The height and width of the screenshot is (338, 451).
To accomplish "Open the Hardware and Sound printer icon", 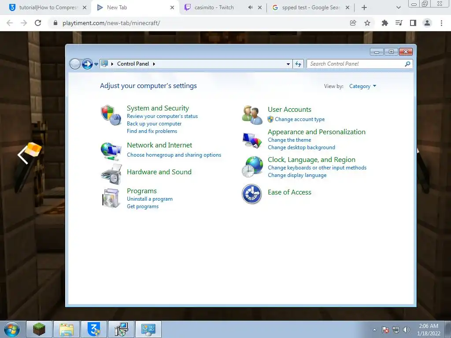I will point(111,174).
